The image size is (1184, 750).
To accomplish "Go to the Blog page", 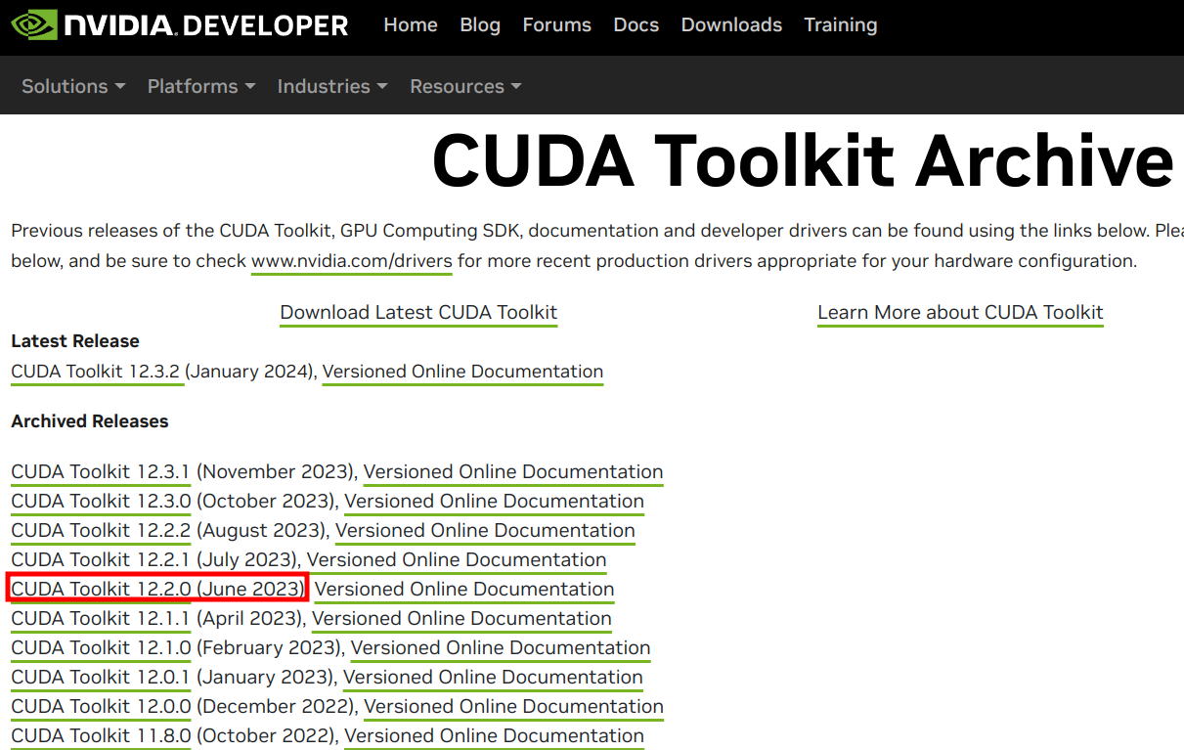I will tap(480, 25).
